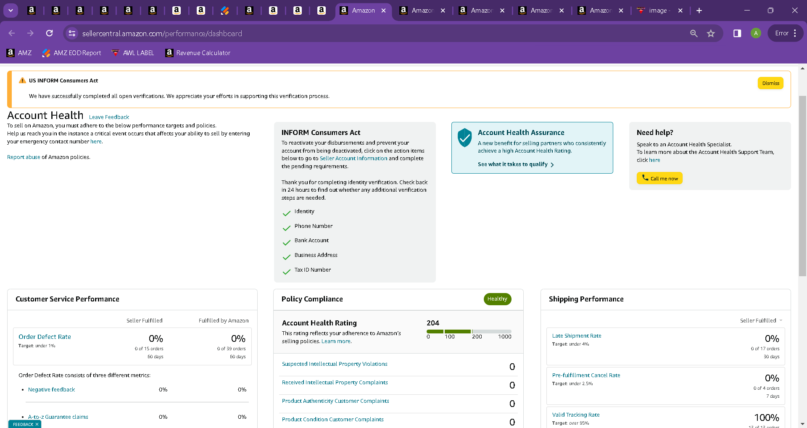Close the active Amazon tab

[384, 11]
